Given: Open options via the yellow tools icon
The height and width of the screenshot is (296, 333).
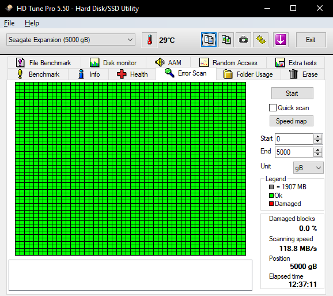Looking at the screenshot, I should (261, 40).
